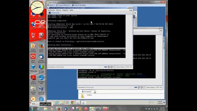Open the Redirection menu in the front Remote Console

point(51,10)
